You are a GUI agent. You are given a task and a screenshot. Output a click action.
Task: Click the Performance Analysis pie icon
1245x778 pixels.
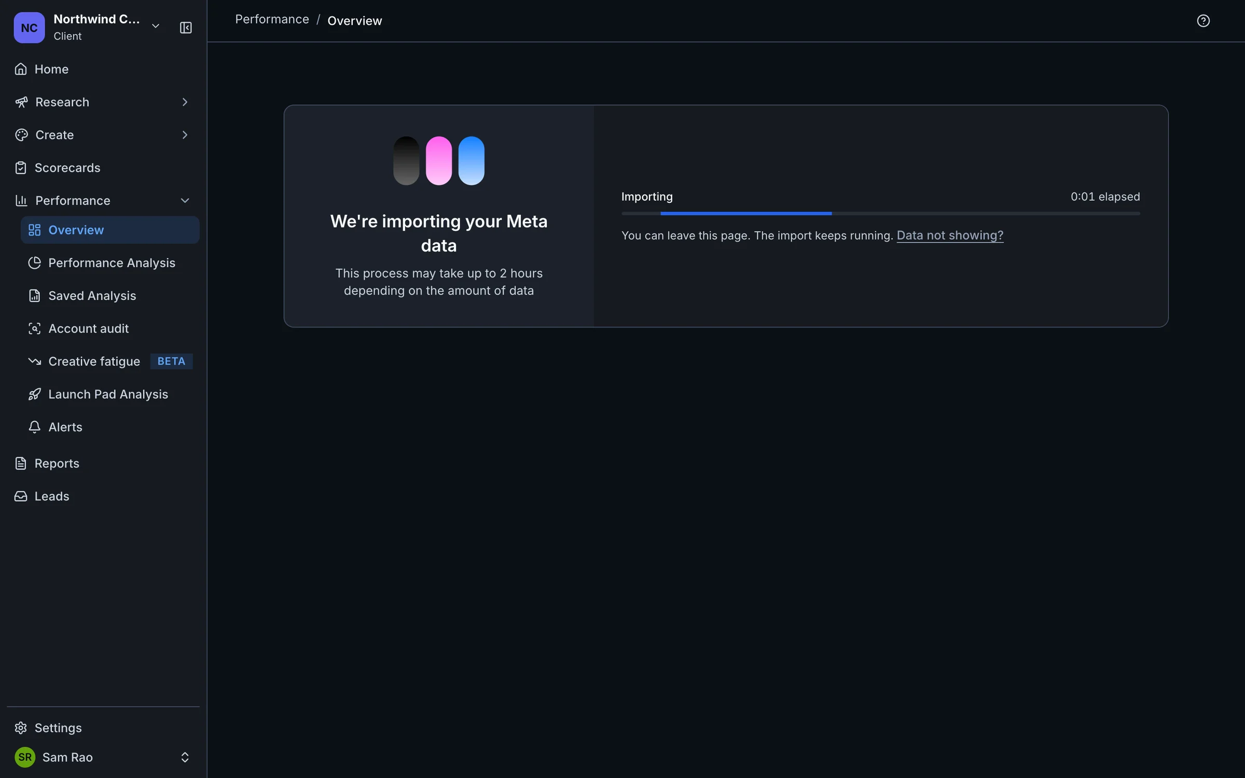(34, 263)
